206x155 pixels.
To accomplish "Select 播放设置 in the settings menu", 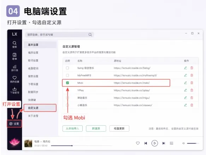I will (33, 53).
